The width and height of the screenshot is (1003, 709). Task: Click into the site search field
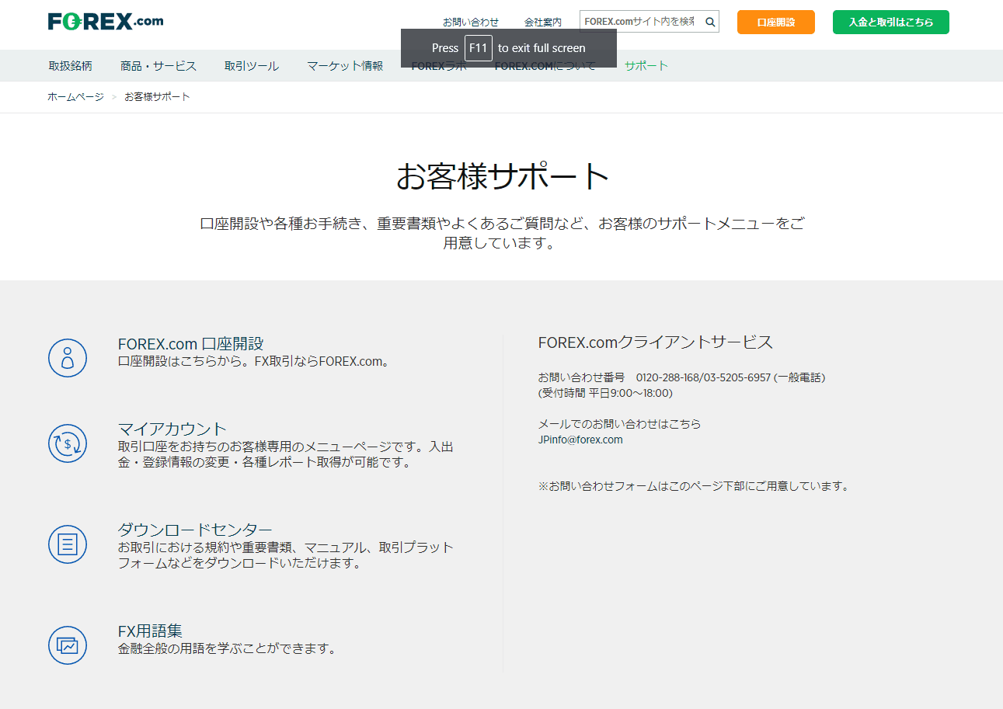pyautogui.click(x=639, y=22)
